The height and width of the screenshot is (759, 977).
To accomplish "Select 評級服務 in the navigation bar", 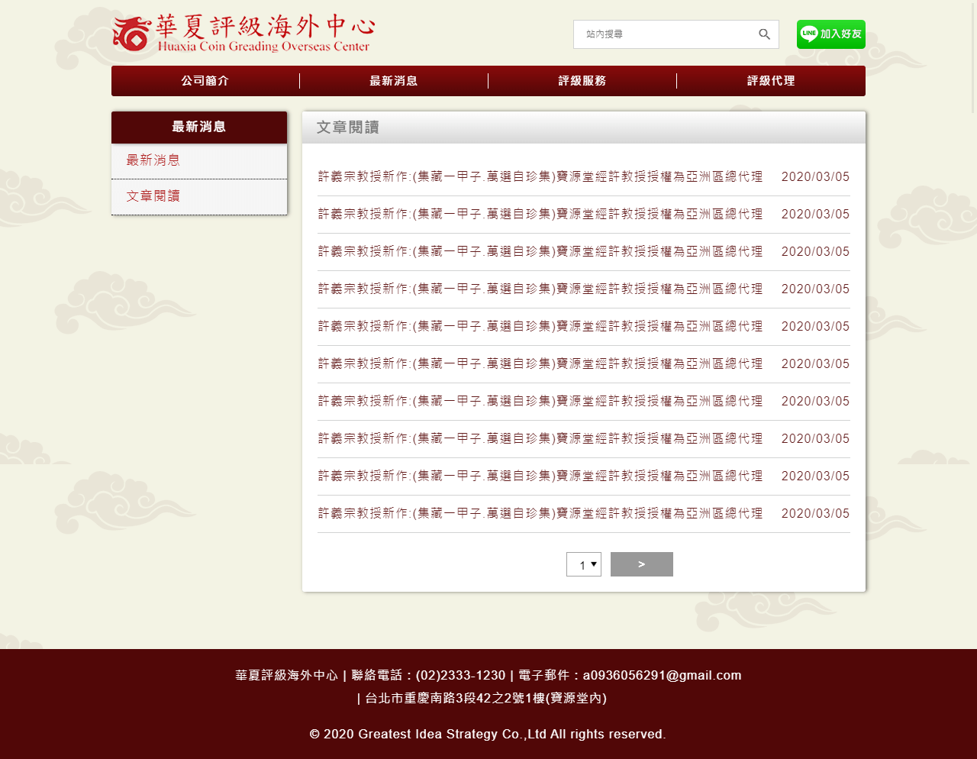I will [582, 81].
